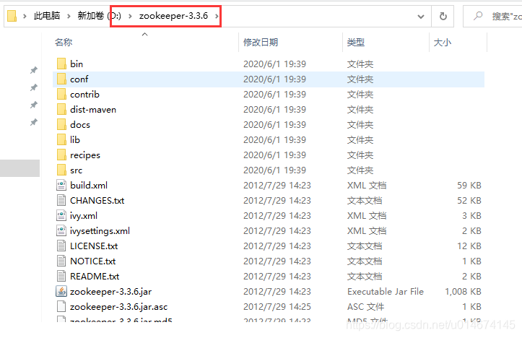Select the src folder name
The image size is (522, 338).
point(77,170)
